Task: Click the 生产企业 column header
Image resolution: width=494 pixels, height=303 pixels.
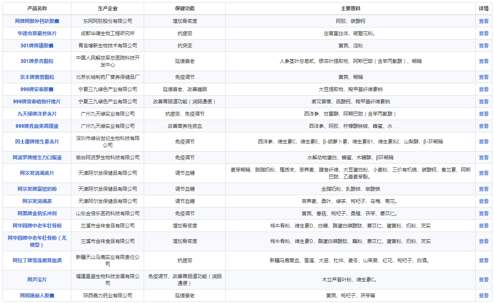Action: click(108, 9)
